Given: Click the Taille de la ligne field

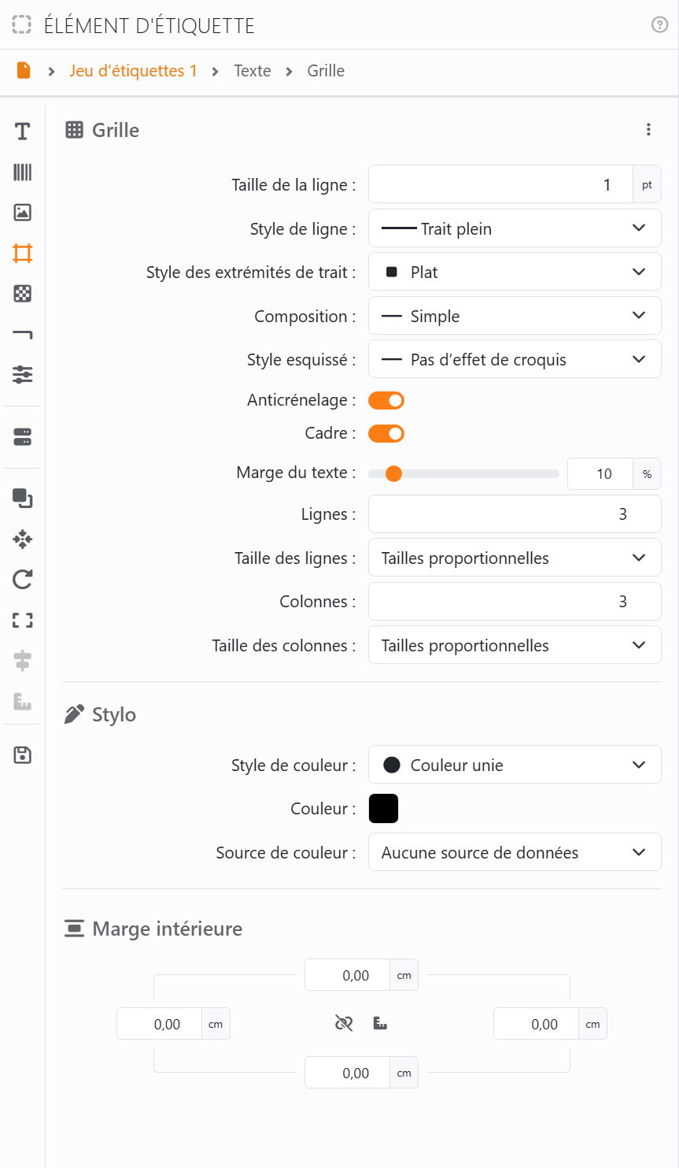Looking at the screenshot, I should (x=500, y=184).
